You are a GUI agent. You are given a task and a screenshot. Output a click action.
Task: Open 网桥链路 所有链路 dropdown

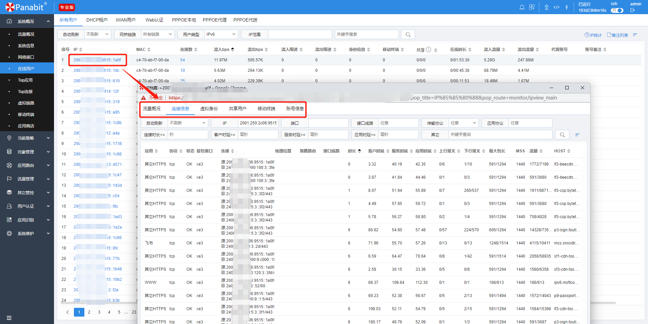(158, 34)
